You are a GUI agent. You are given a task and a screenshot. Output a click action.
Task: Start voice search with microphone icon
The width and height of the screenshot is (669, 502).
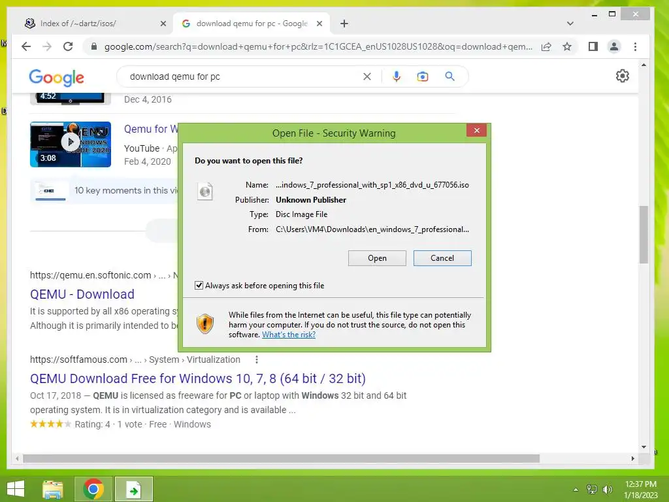397,76
